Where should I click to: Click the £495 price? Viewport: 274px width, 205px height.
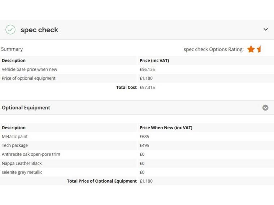(144, 146)
